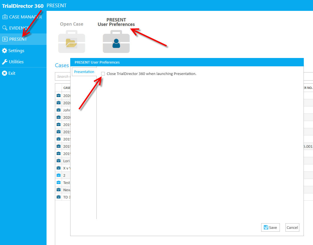This screenshot has height=245, width=313.
Task: Click the light blue briefcase icon for case 2
Action: [59, 175]
